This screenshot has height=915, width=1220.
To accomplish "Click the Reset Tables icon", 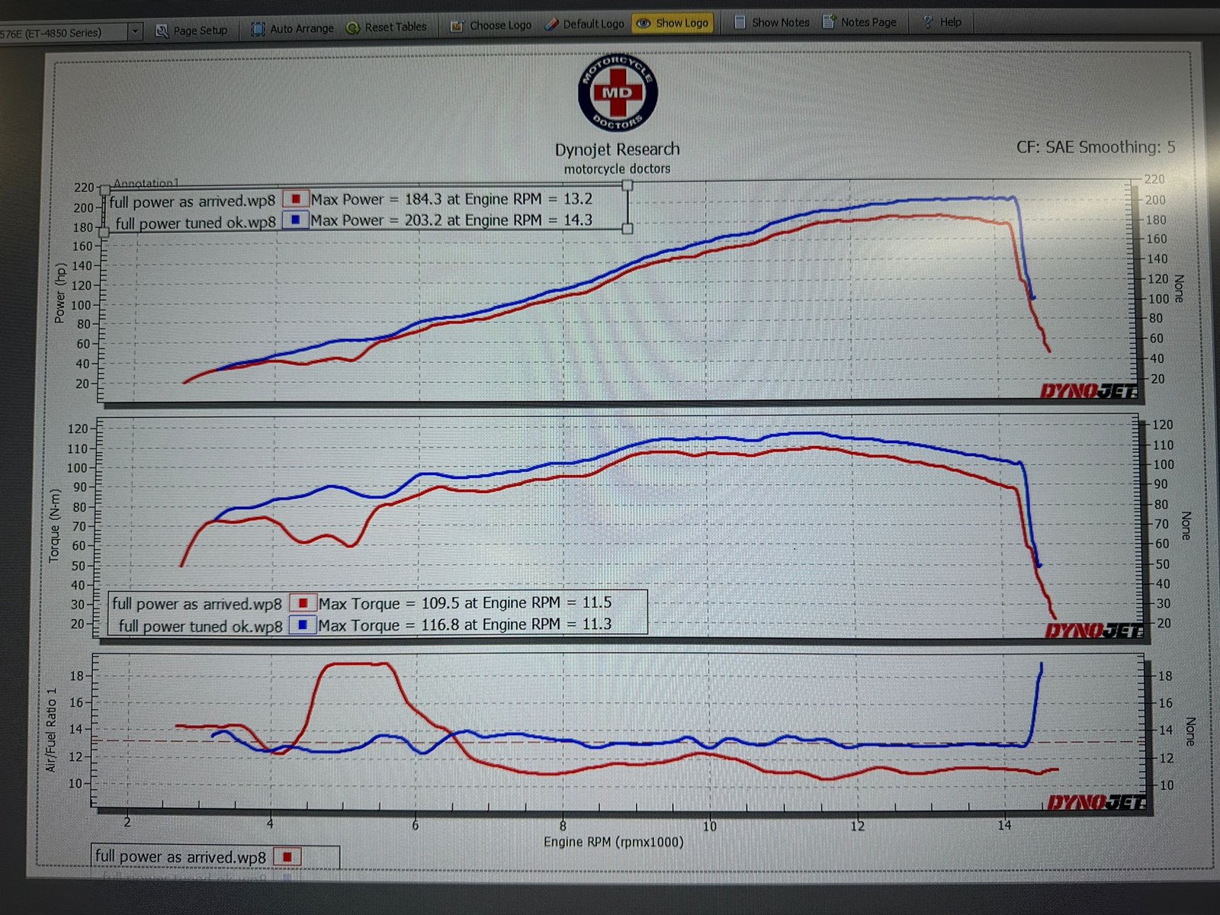I will 353,27.
